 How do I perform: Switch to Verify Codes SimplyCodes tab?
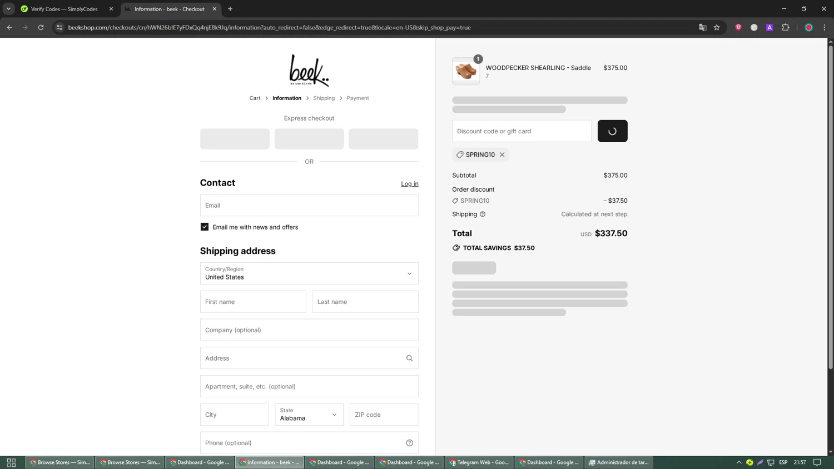[x=64, y=9]
